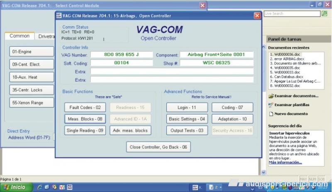Open the Inicio start menu
This screenshot has width=332, height=192.
click(x=16, y=187)
